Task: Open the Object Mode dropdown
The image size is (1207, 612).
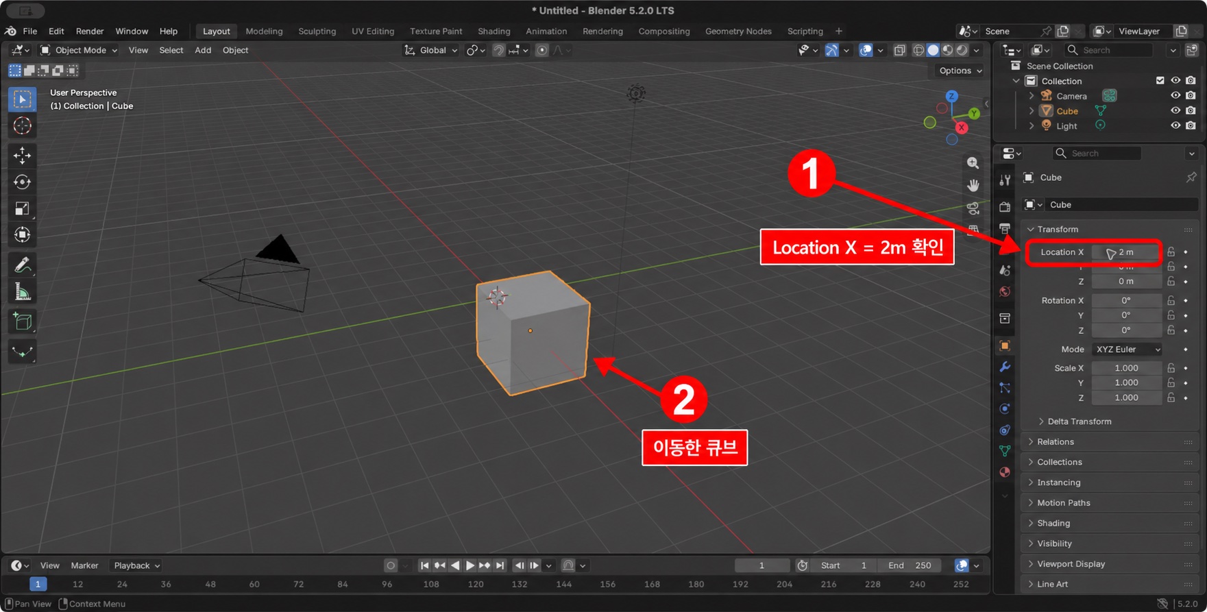Action: coord(78,50)
